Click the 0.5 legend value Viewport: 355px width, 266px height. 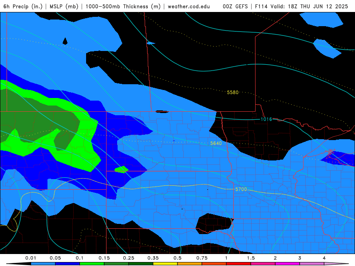(x=177, y=258)
